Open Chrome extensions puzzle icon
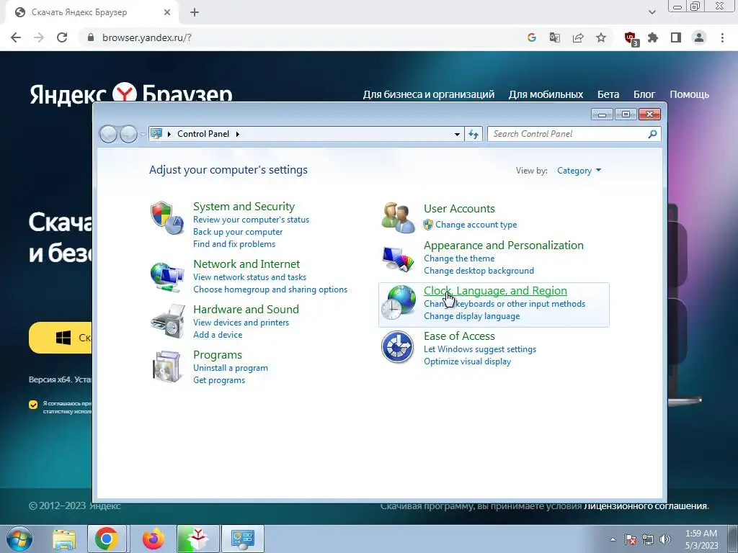Screen dimensions: 738x553 pyautogui.click(x=653, y=37)
